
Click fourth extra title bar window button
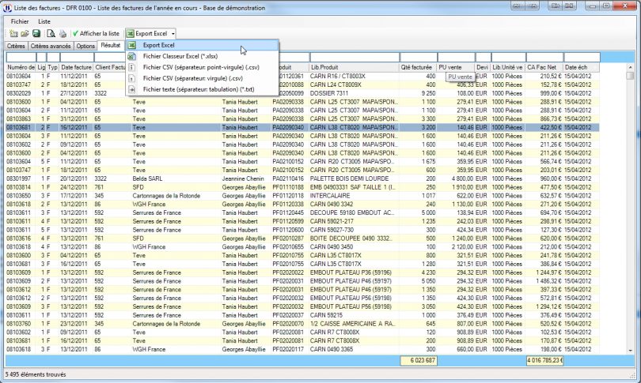[x=570, y=6]
